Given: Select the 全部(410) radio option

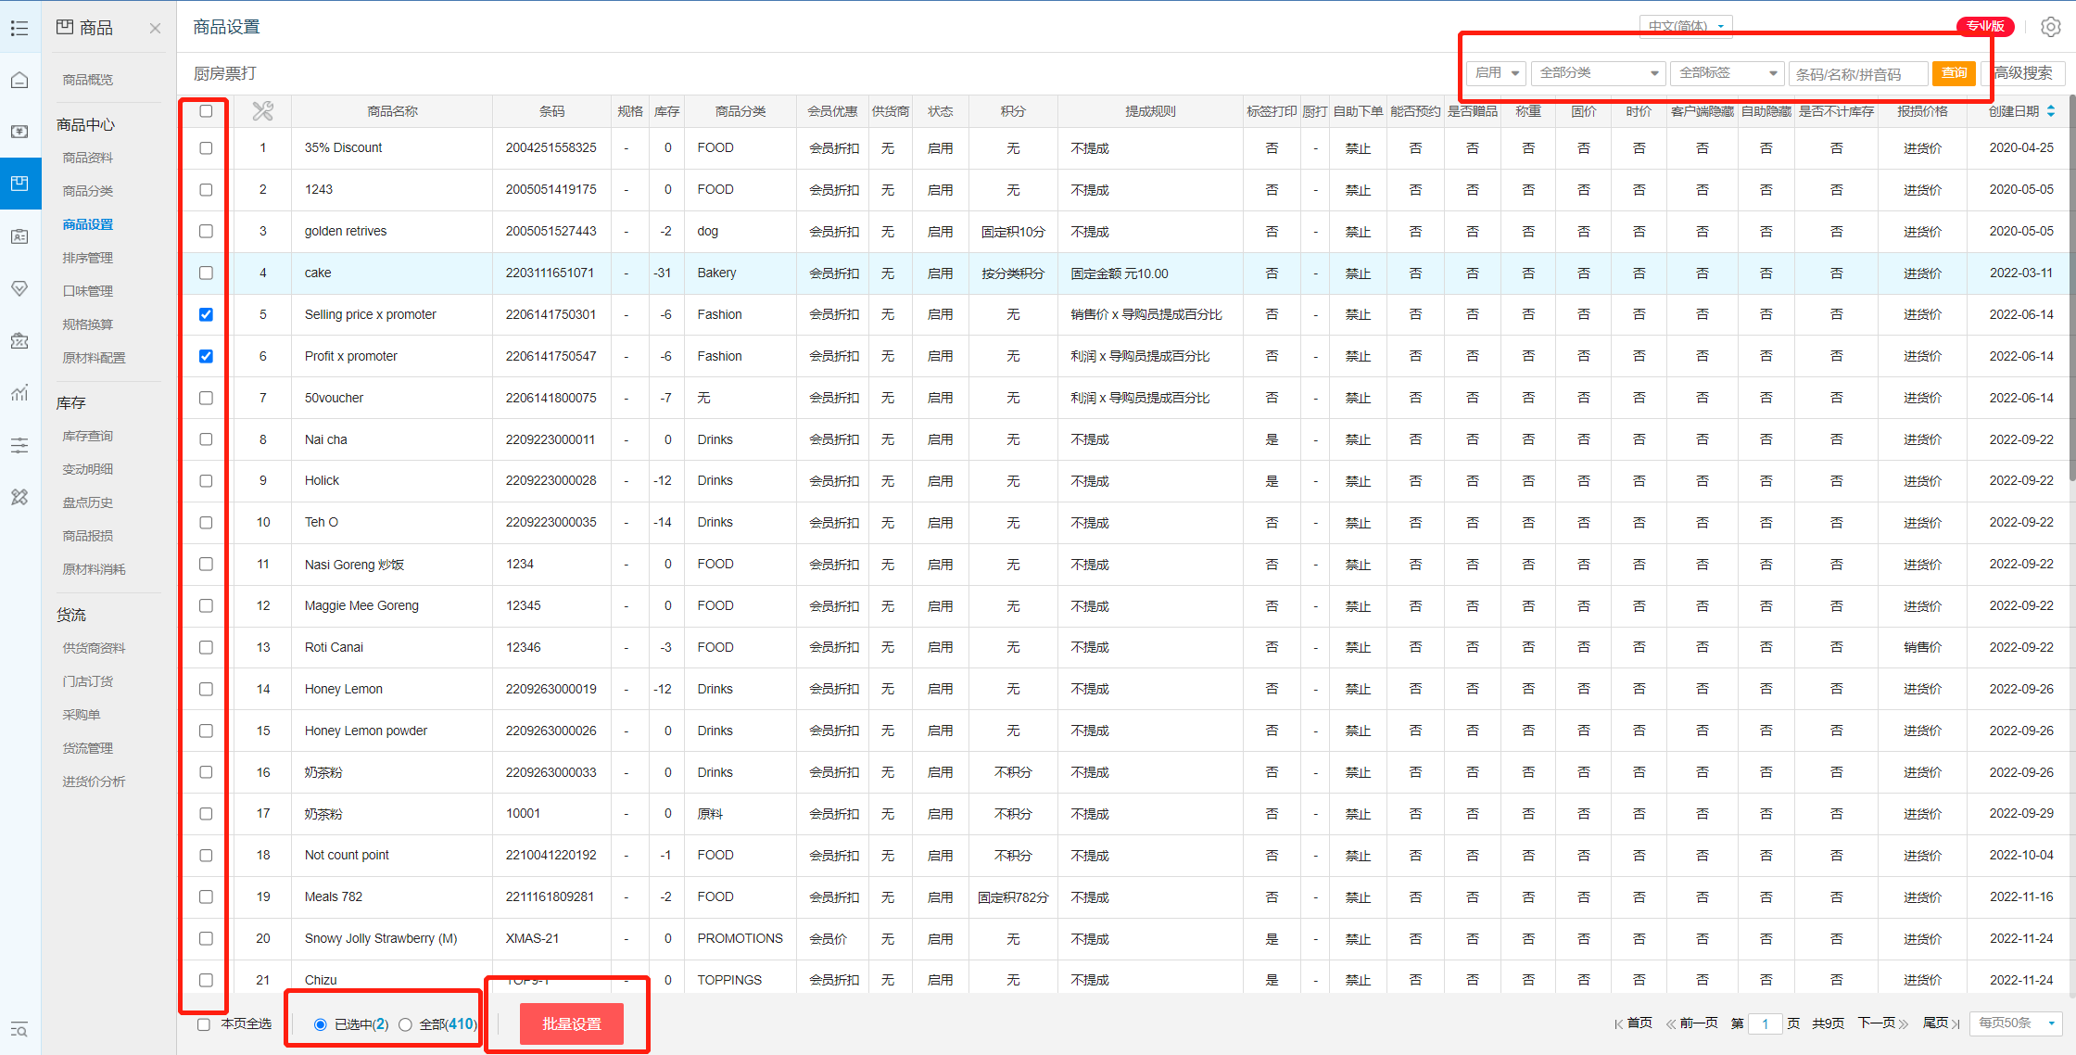Looking at the screenshot, I should pyautogui.click(x=405, y=1024).
